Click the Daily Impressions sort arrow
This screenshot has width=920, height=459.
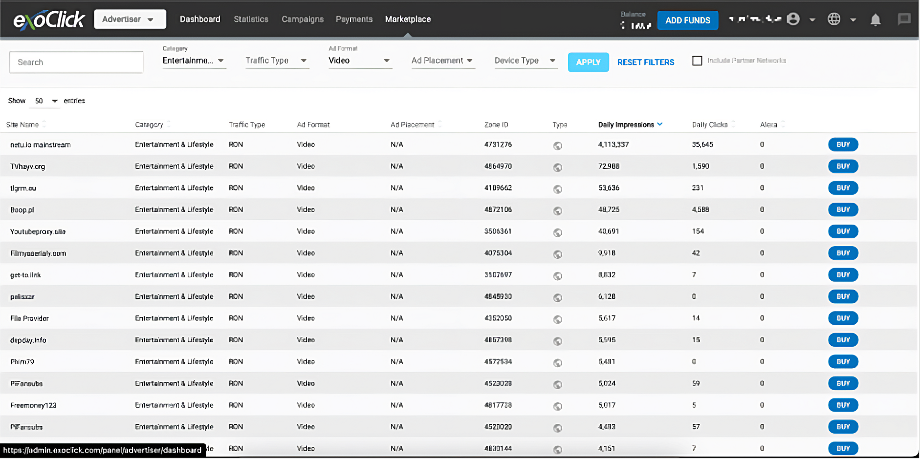(x=660, y=125)
